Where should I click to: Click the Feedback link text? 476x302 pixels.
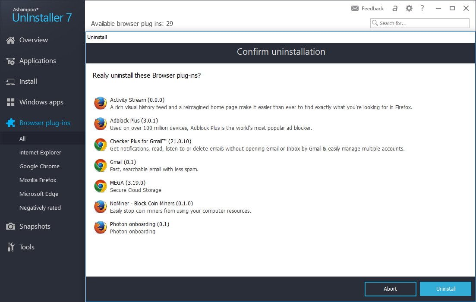tap(372, 9)
